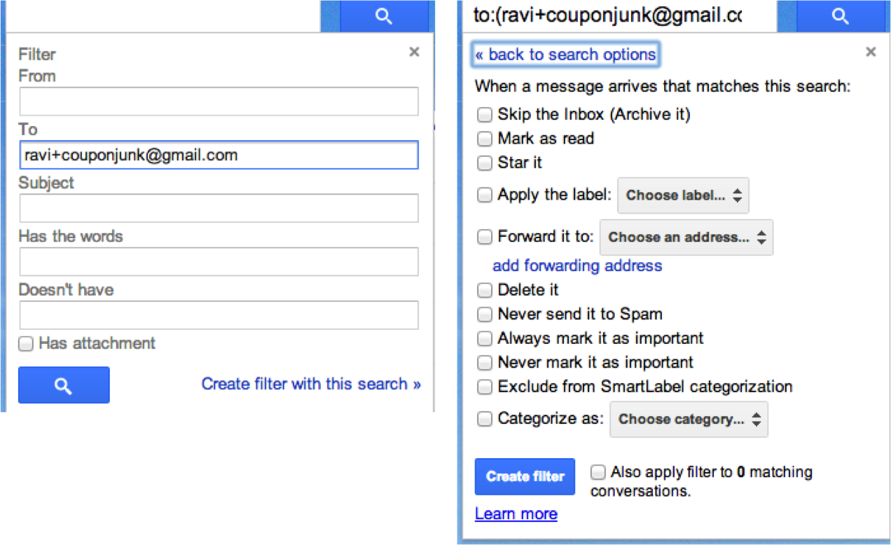
Task: Click into the From input field
Action: (x=219, y=102)
